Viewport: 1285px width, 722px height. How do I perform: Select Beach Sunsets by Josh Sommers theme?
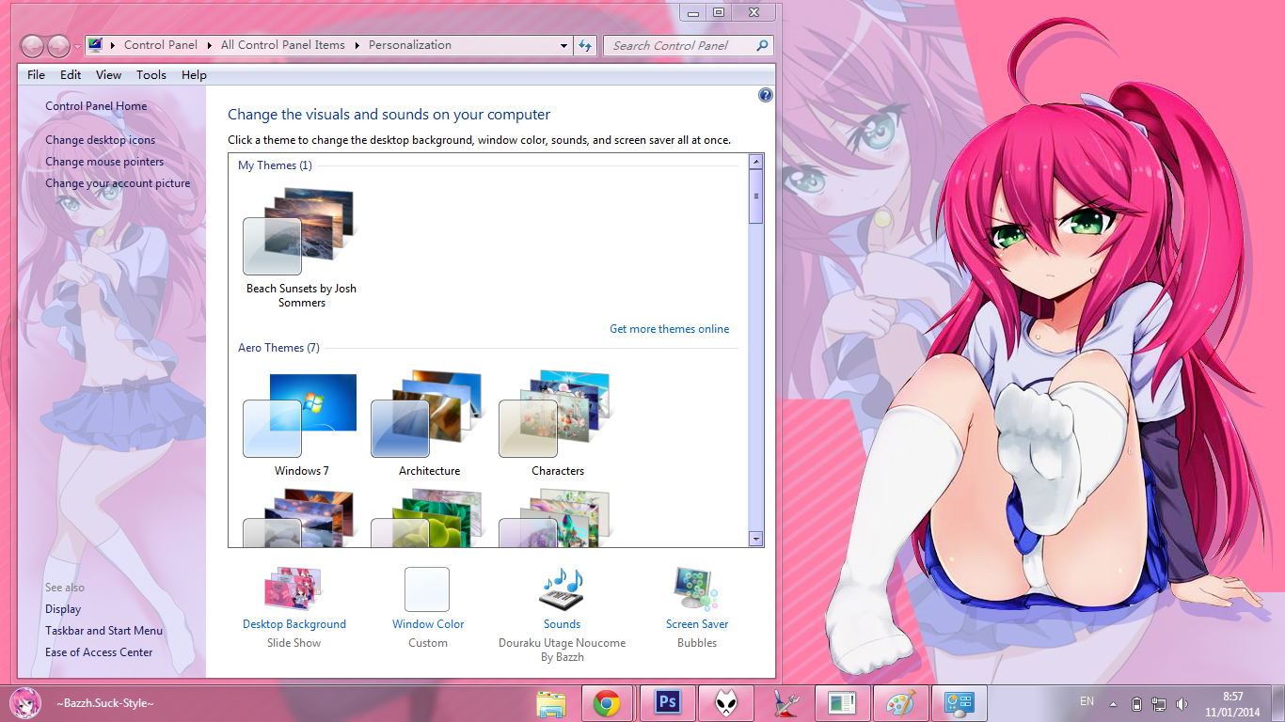[301, 247]
